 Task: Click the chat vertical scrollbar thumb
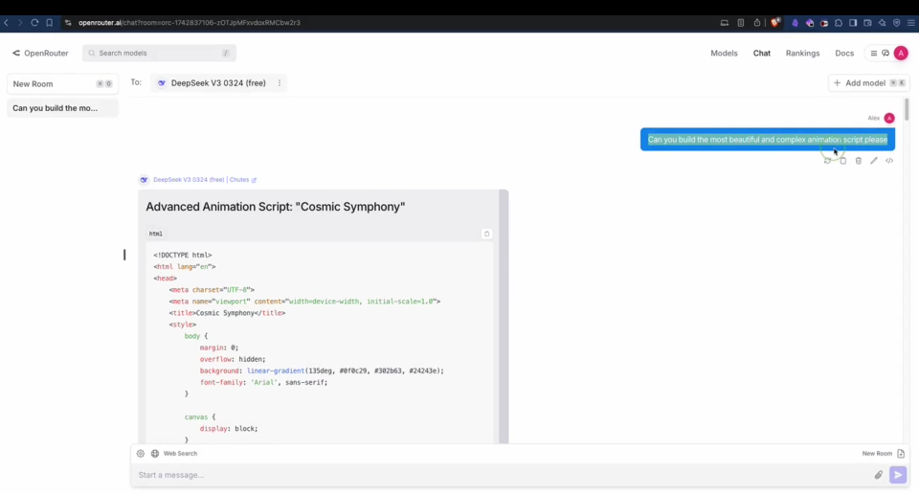pyautogui.click(x=907, y=110)
